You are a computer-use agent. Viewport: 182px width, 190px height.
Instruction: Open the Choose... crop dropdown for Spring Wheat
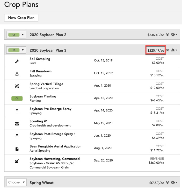(x=17, y=182)
